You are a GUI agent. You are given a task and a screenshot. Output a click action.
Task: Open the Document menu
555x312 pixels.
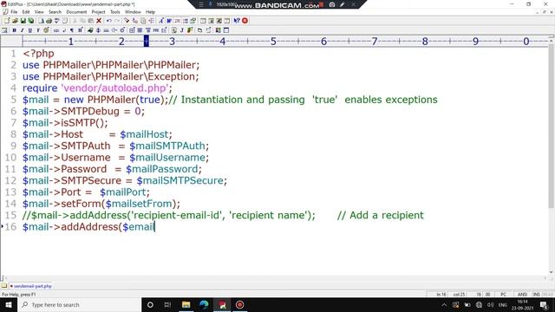pyautogui.click(x=76, y=12)
